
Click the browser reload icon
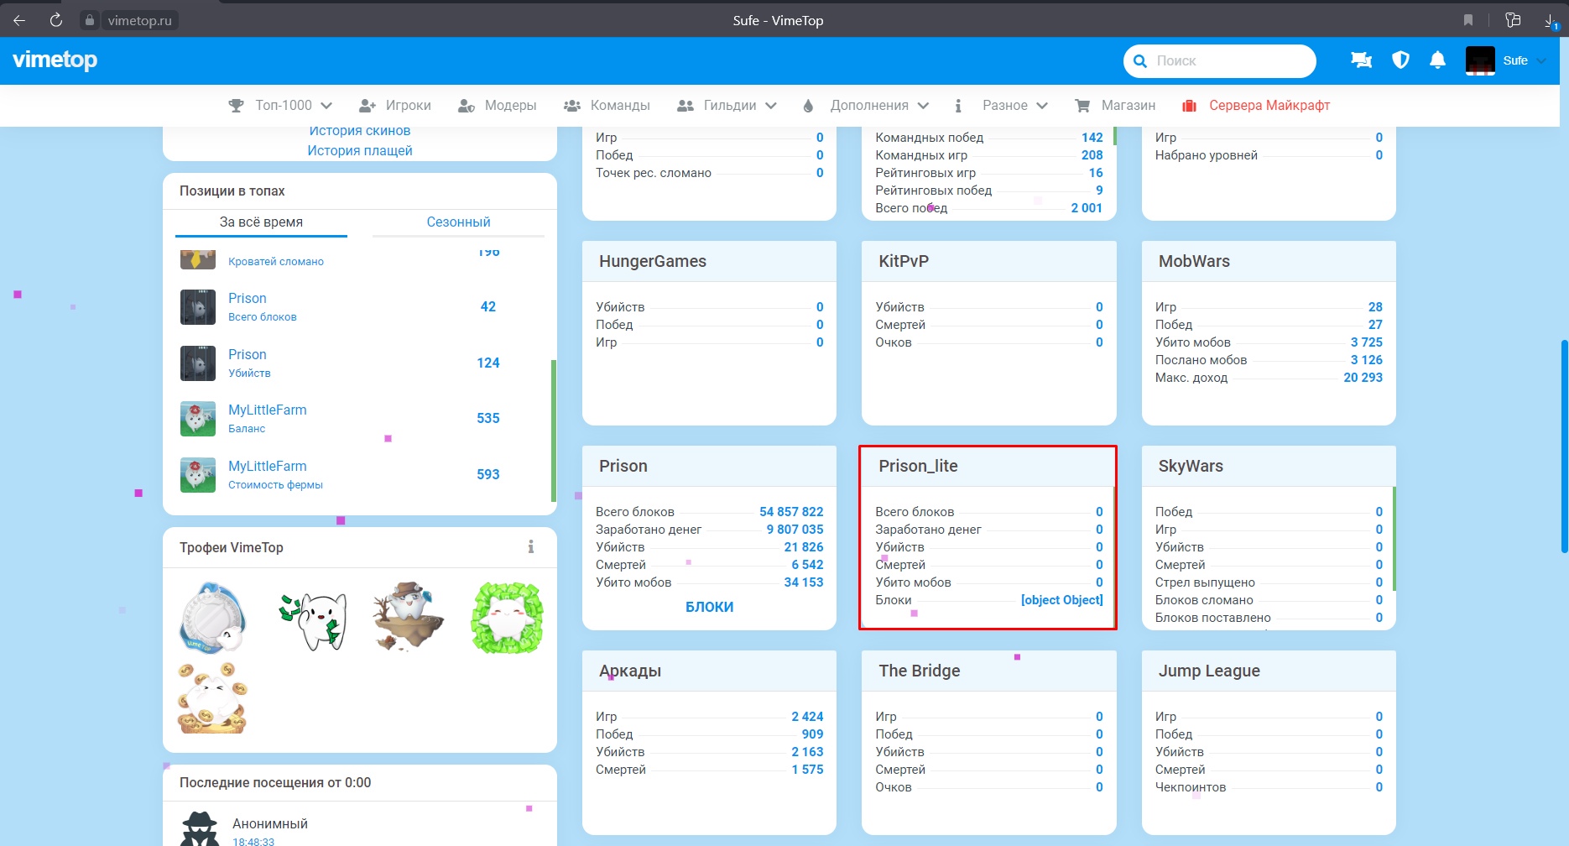click(56, 20)
